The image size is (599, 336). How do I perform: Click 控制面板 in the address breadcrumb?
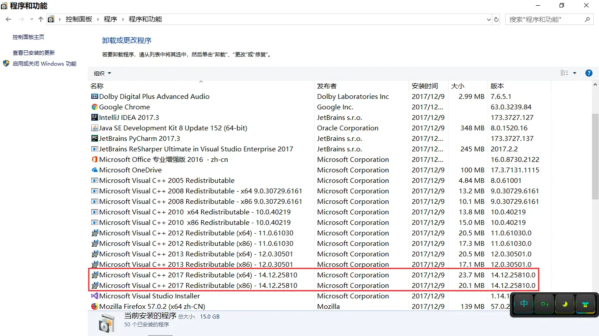[79, 19]
